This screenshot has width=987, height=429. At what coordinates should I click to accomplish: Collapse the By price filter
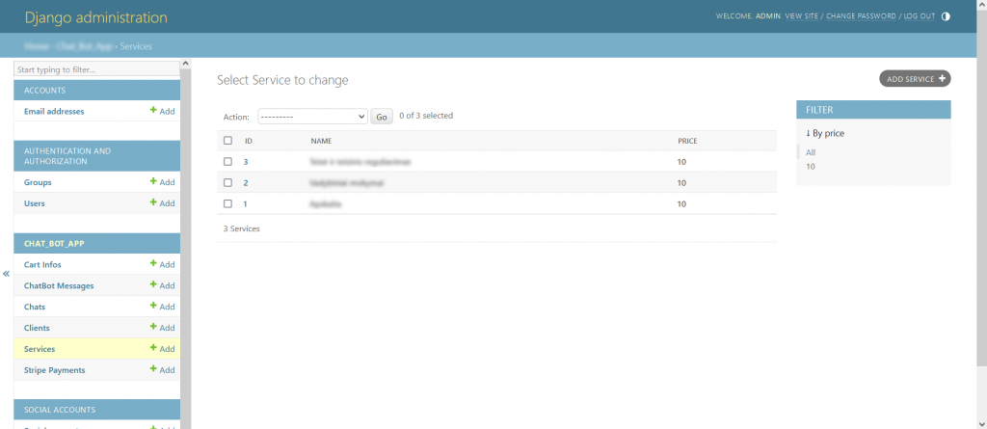click(825, 133)
